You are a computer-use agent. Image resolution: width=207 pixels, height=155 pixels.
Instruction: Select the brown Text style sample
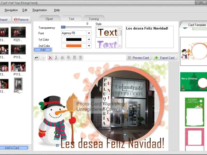[107, 32]
